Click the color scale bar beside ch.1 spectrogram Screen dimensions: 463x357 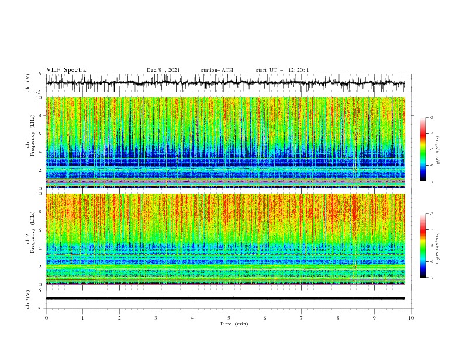point(423,149)
